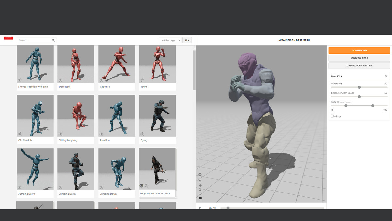
Task: Click the "Reaction" animation label
Action: [105, 140]
